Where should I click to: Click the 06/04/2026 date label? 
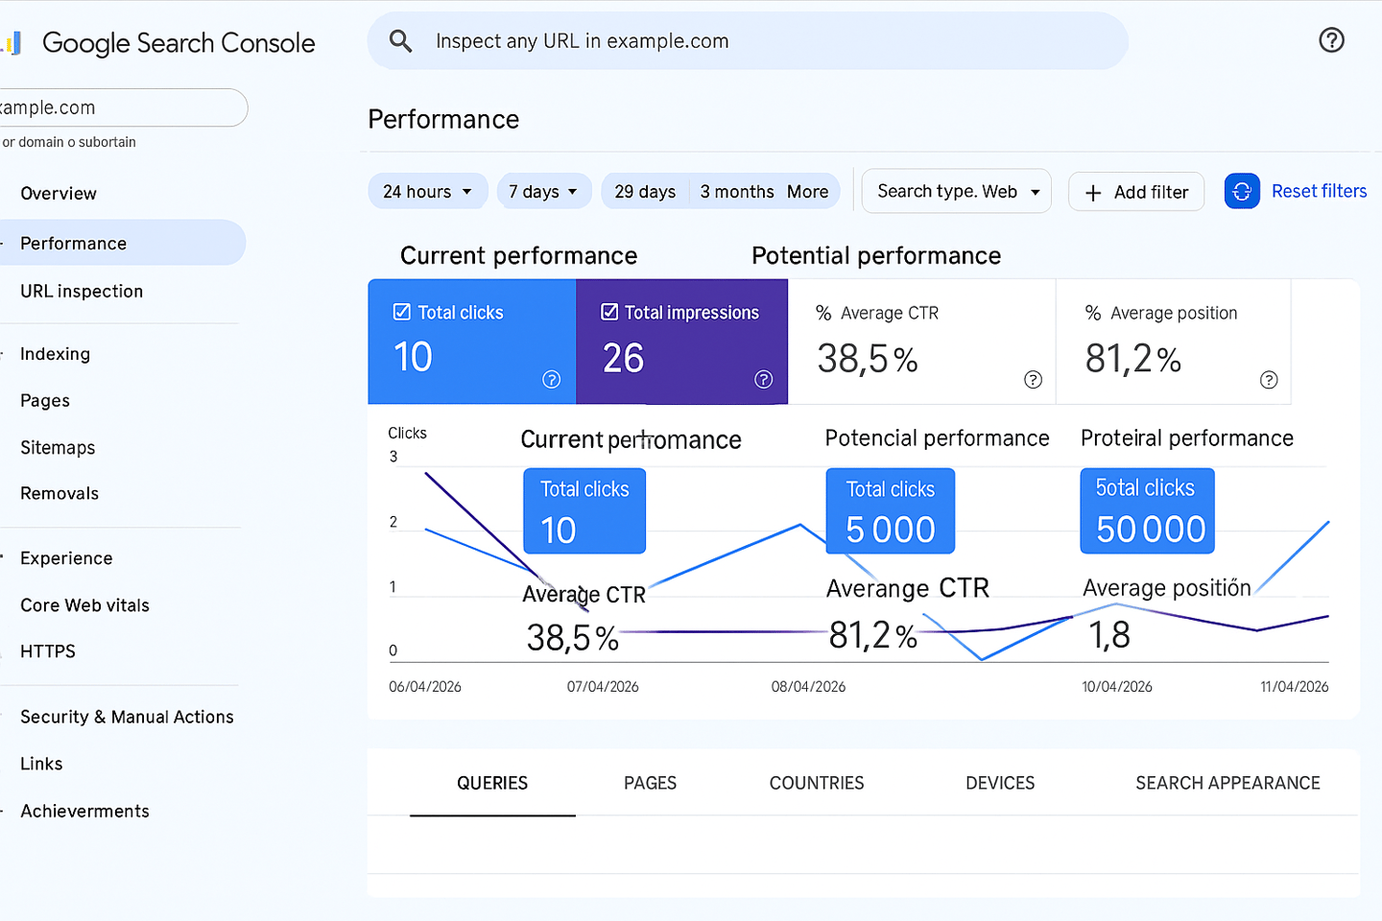tap(425, 687)
